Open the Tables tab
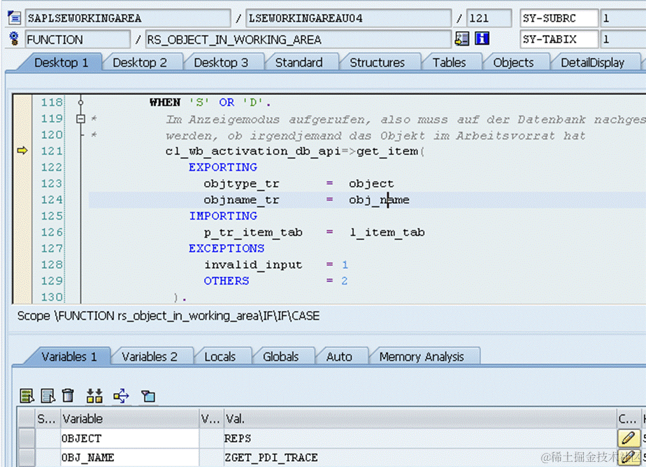This screenshot has width=646, height=467. 449,62
